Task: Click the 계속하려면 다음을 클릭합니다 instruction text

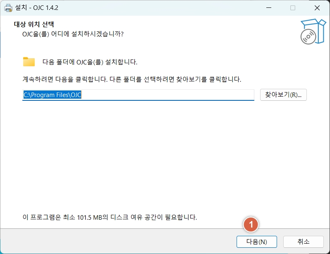Action: click(132, 78)
